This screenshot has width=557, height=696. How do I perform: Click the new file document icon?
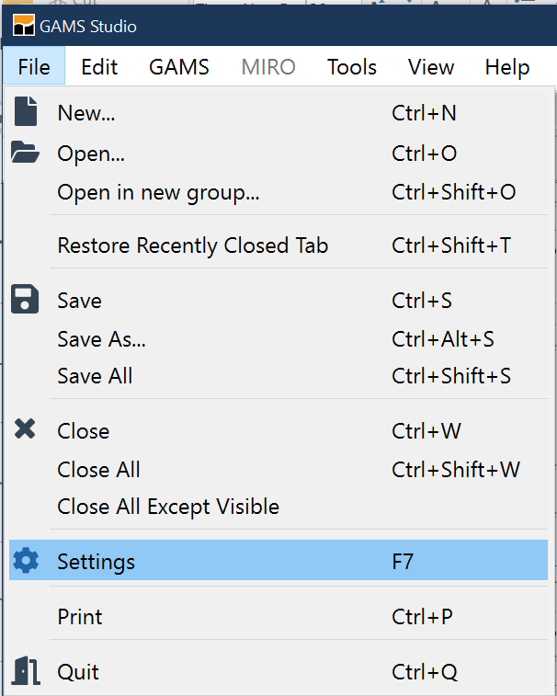[x=26, y=112]
